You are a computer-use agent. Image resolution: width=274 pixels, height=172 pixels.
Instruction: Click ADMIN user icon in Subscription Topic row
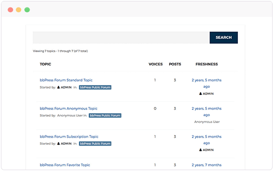click(x=59, y=144)
